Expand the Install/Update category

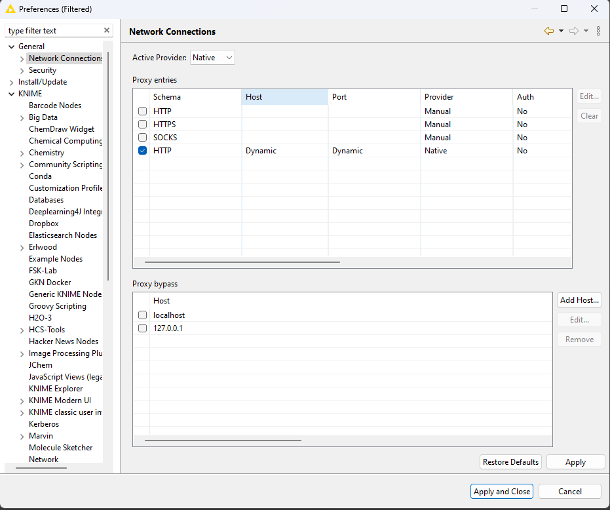click(12, 82)
